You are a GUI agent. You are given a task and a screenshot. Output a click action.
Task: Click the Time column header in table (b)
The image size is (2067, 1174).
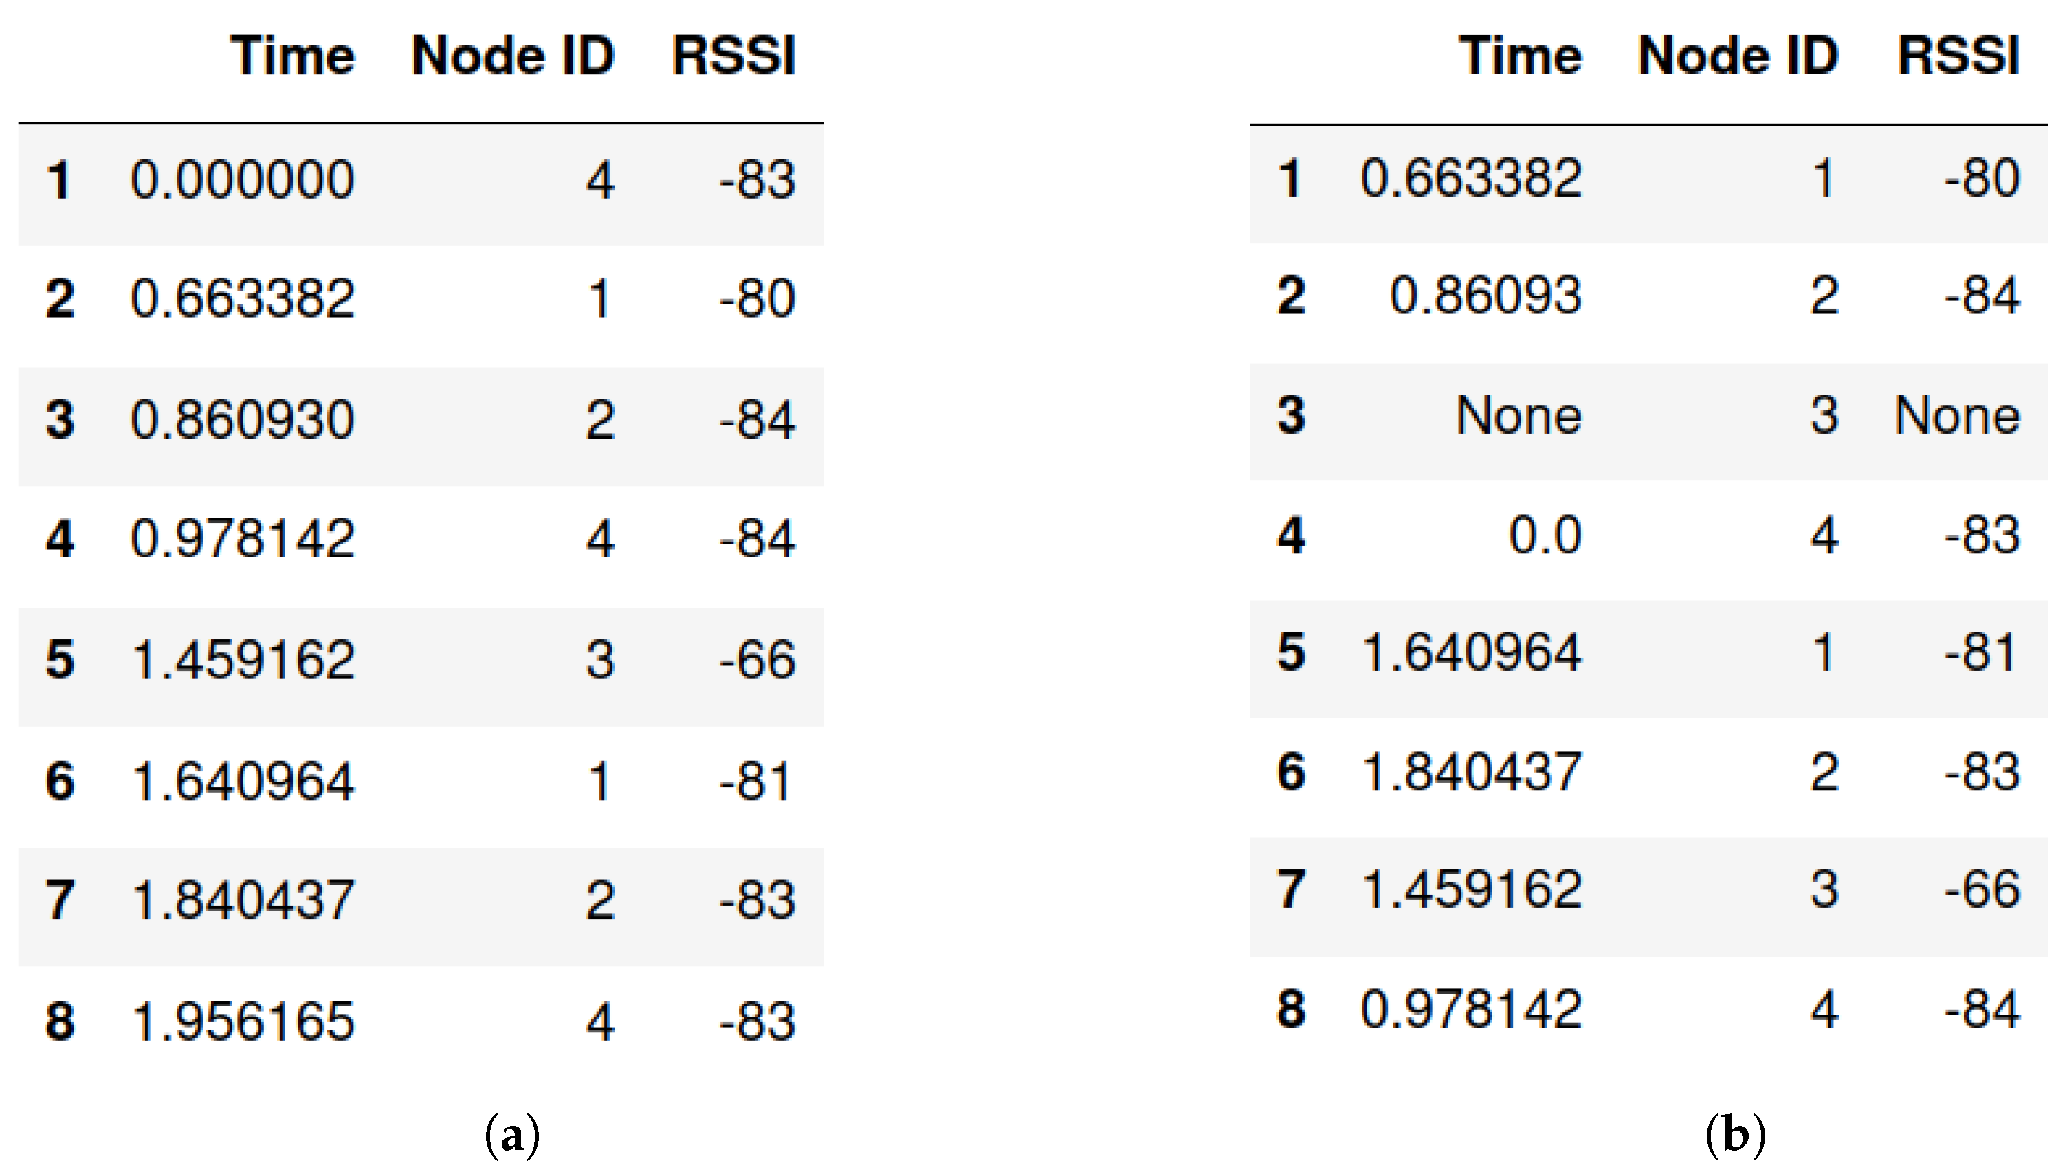1520,56
